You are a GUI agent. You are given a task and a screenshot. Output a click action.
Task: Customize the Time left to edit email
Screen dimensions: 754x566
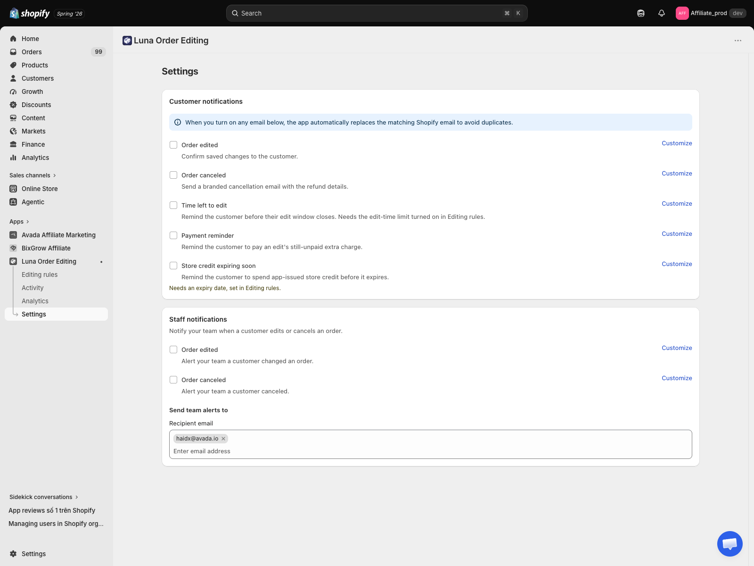point(677,204)
